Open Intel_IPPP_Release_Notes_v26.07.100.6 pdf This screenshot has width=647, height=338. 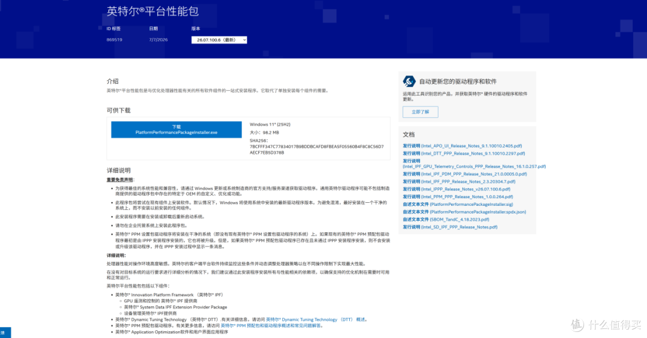pos(456,189)
